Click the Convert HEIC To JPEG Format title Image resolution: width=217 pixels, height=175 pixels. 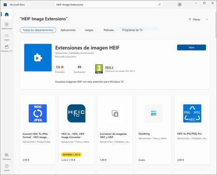pyautogui.click(x=36, y=136)
